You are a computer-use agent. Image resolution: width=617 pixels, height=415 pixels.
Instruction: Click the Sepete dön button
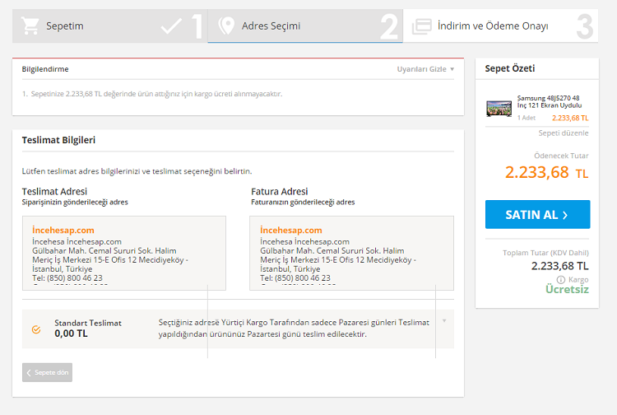(x=47, y=372)
